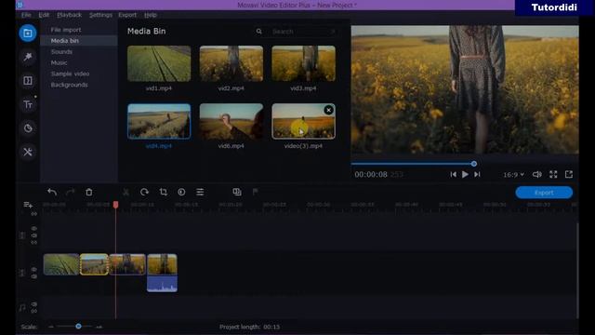Click the blue Export button

[544, 193]
